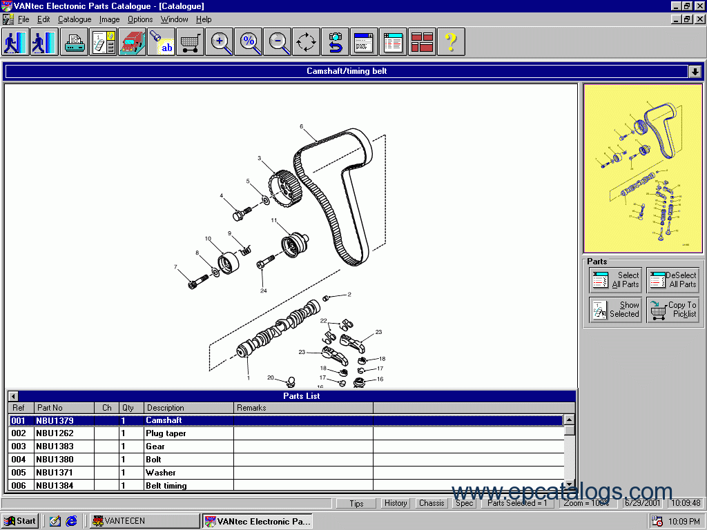
Task: Select the NBU1383 Gear row
Action: coord(286,446)
